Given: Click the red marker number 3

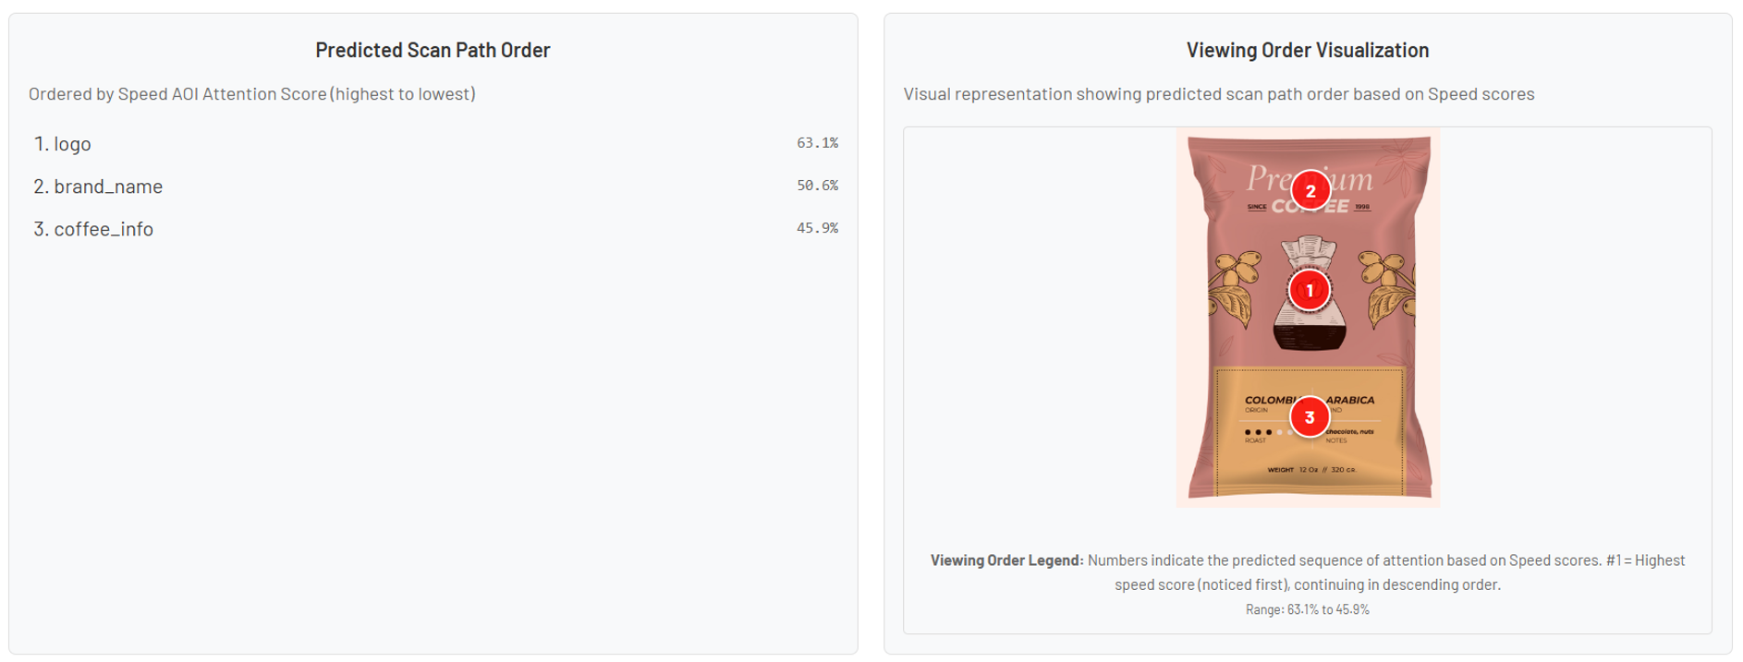Looking at the screenshot, I should [x=1310, y=417].
